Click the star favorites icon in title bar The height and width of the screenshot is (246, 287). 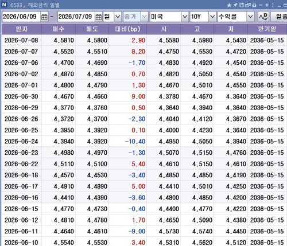[x=229, y=5]
